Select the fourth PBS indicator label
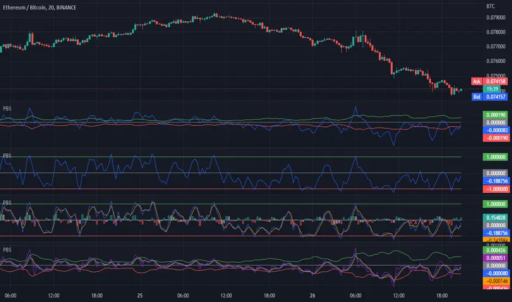512x302 pixels. [7, 249]
